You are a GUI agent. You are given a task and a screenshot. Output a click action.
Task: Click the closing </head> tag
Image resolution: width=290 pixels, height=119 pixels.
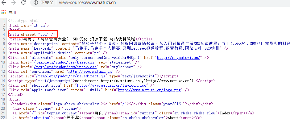[x=15, y=95]
